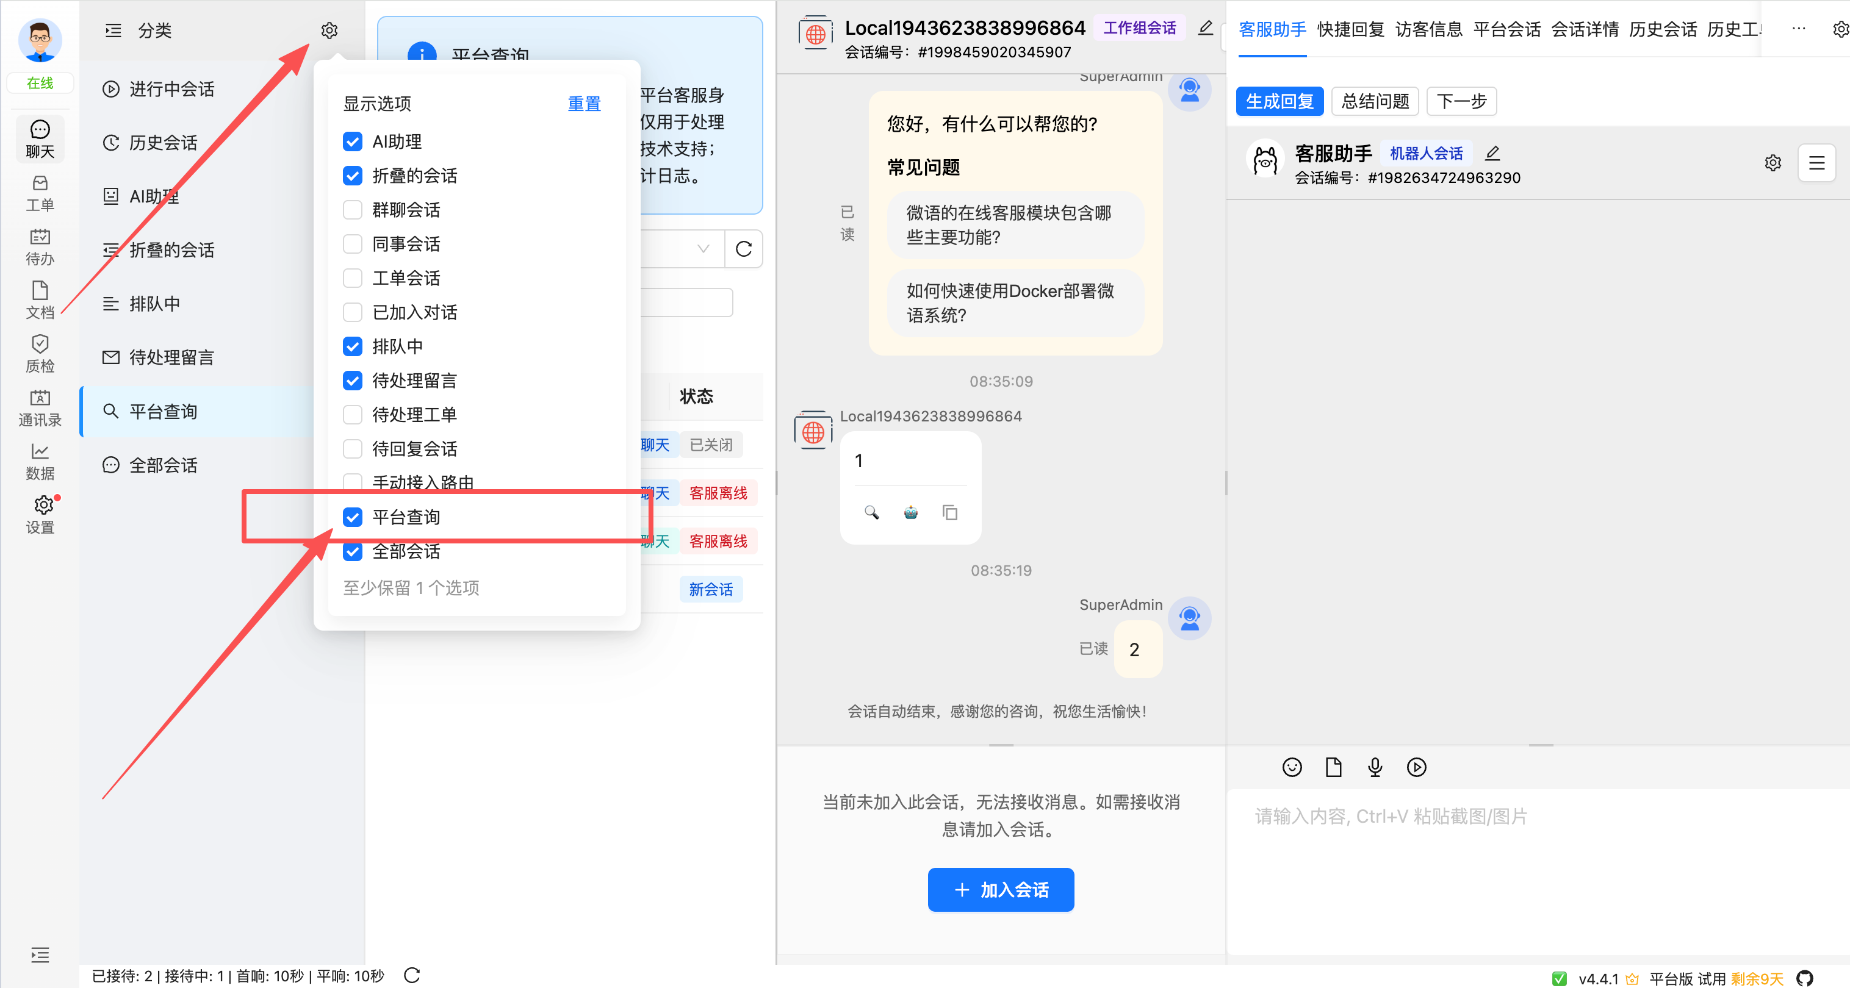Check the 同事会话 checkbox
Viewport: 1850px width, 988px height.
[352, 244]
